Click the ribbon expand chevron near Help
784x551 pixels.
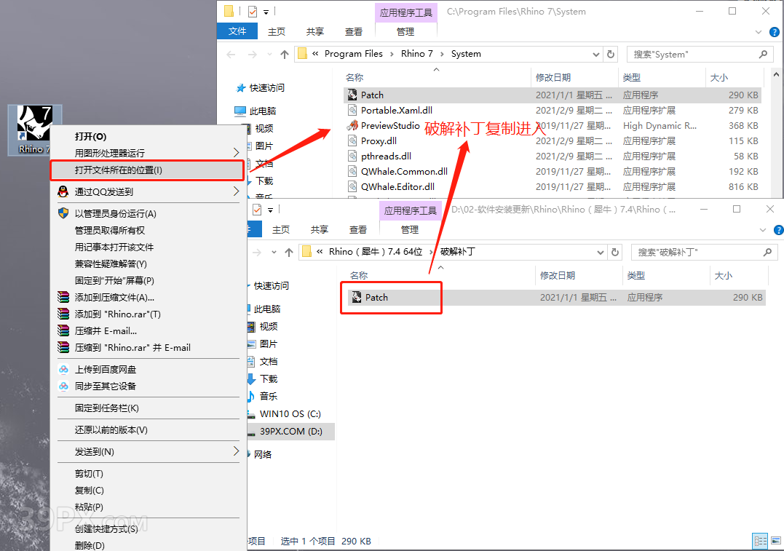759,31
